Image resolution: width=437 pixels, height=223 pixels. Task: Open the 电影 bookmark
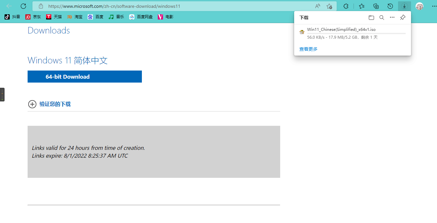point(166,17)
